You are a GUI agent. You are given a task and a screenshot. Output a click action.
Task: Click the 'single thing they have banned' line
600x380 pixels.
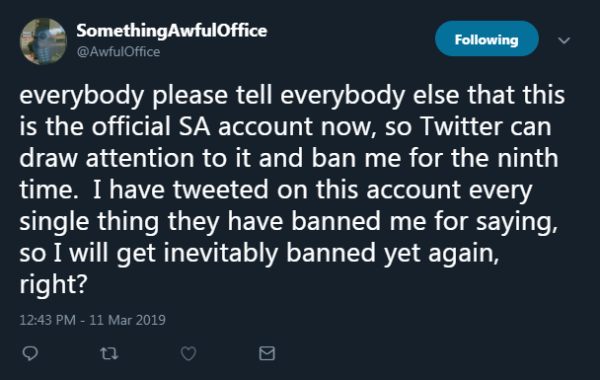tap(288, 221)
